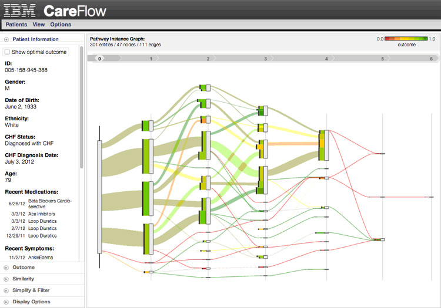This screenshot has width=441, height=308.
Task: Select step 2 in the timeline bar
Action: pyautogui.click(x=208, y=59)
